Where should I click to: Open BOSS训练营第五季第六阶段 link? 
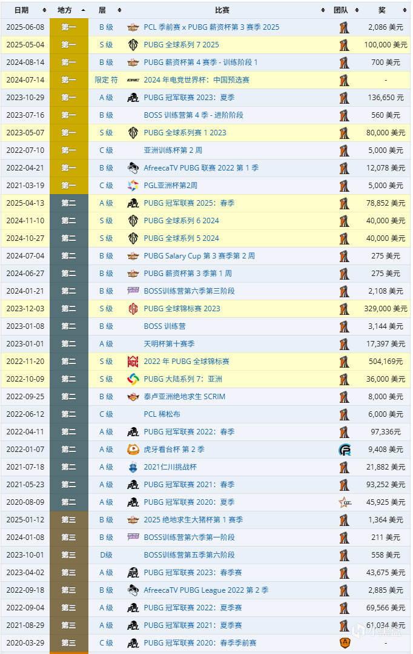coord(189,555)
